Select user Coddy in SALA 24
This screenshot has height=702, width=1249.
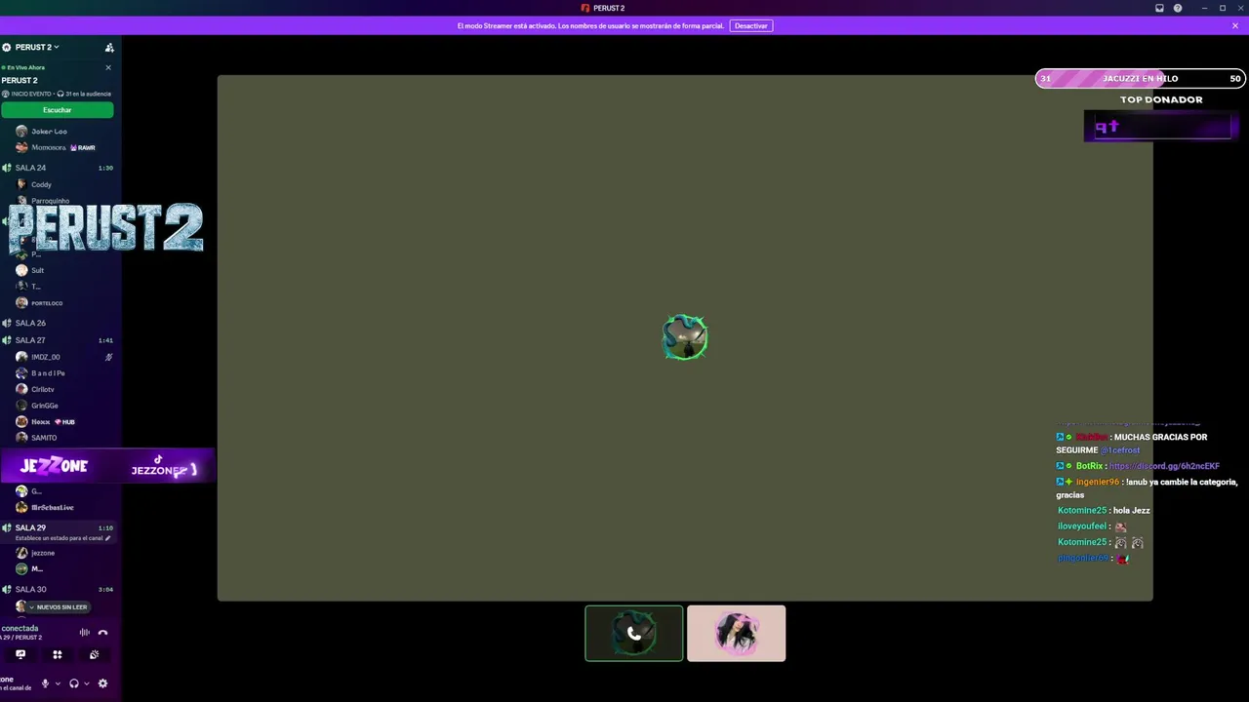[41, 184]
